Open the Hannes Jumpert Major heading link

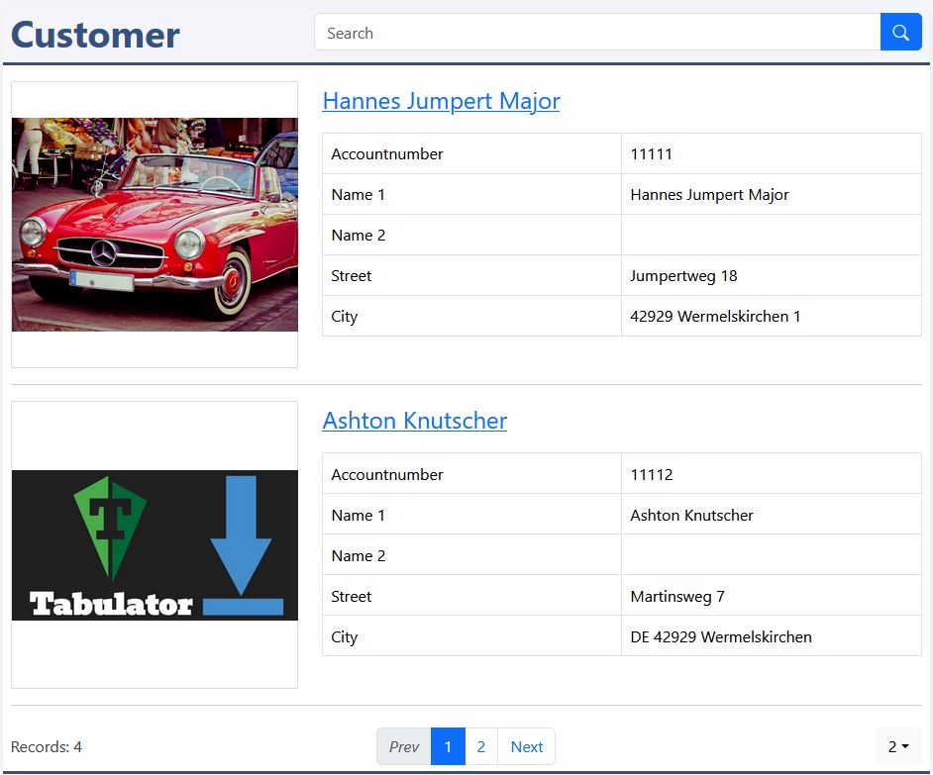441,101
